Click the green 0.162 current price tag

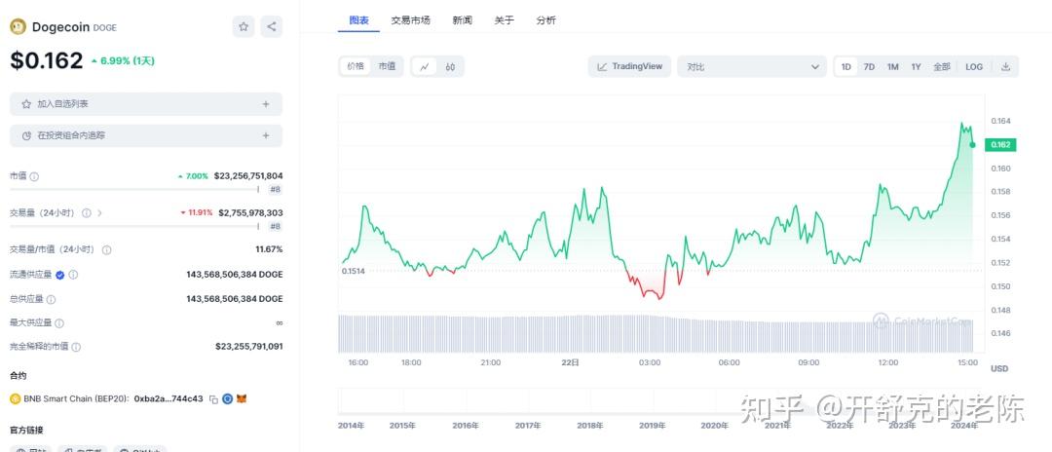[1001, 144]
